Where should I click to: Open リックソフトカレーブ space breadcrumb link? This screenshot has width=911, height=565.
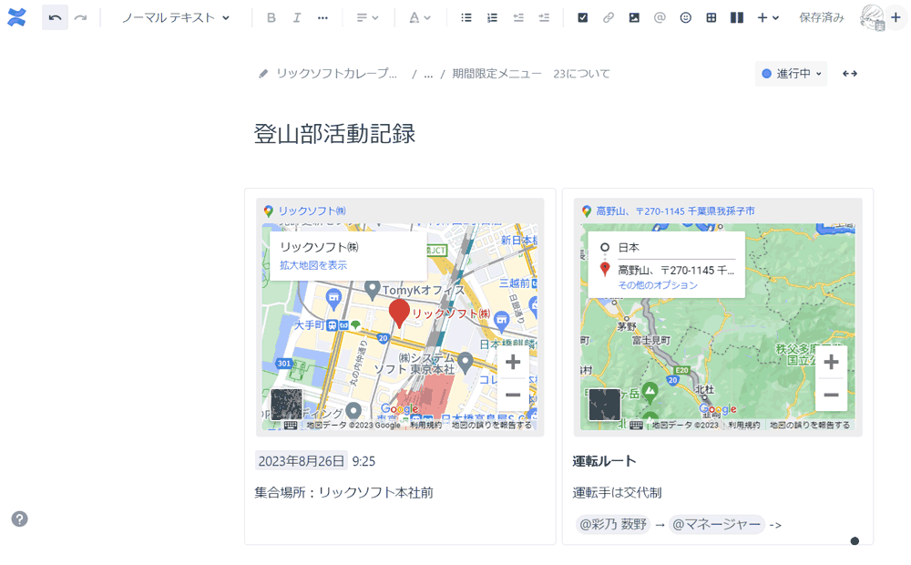click(337, 74)
